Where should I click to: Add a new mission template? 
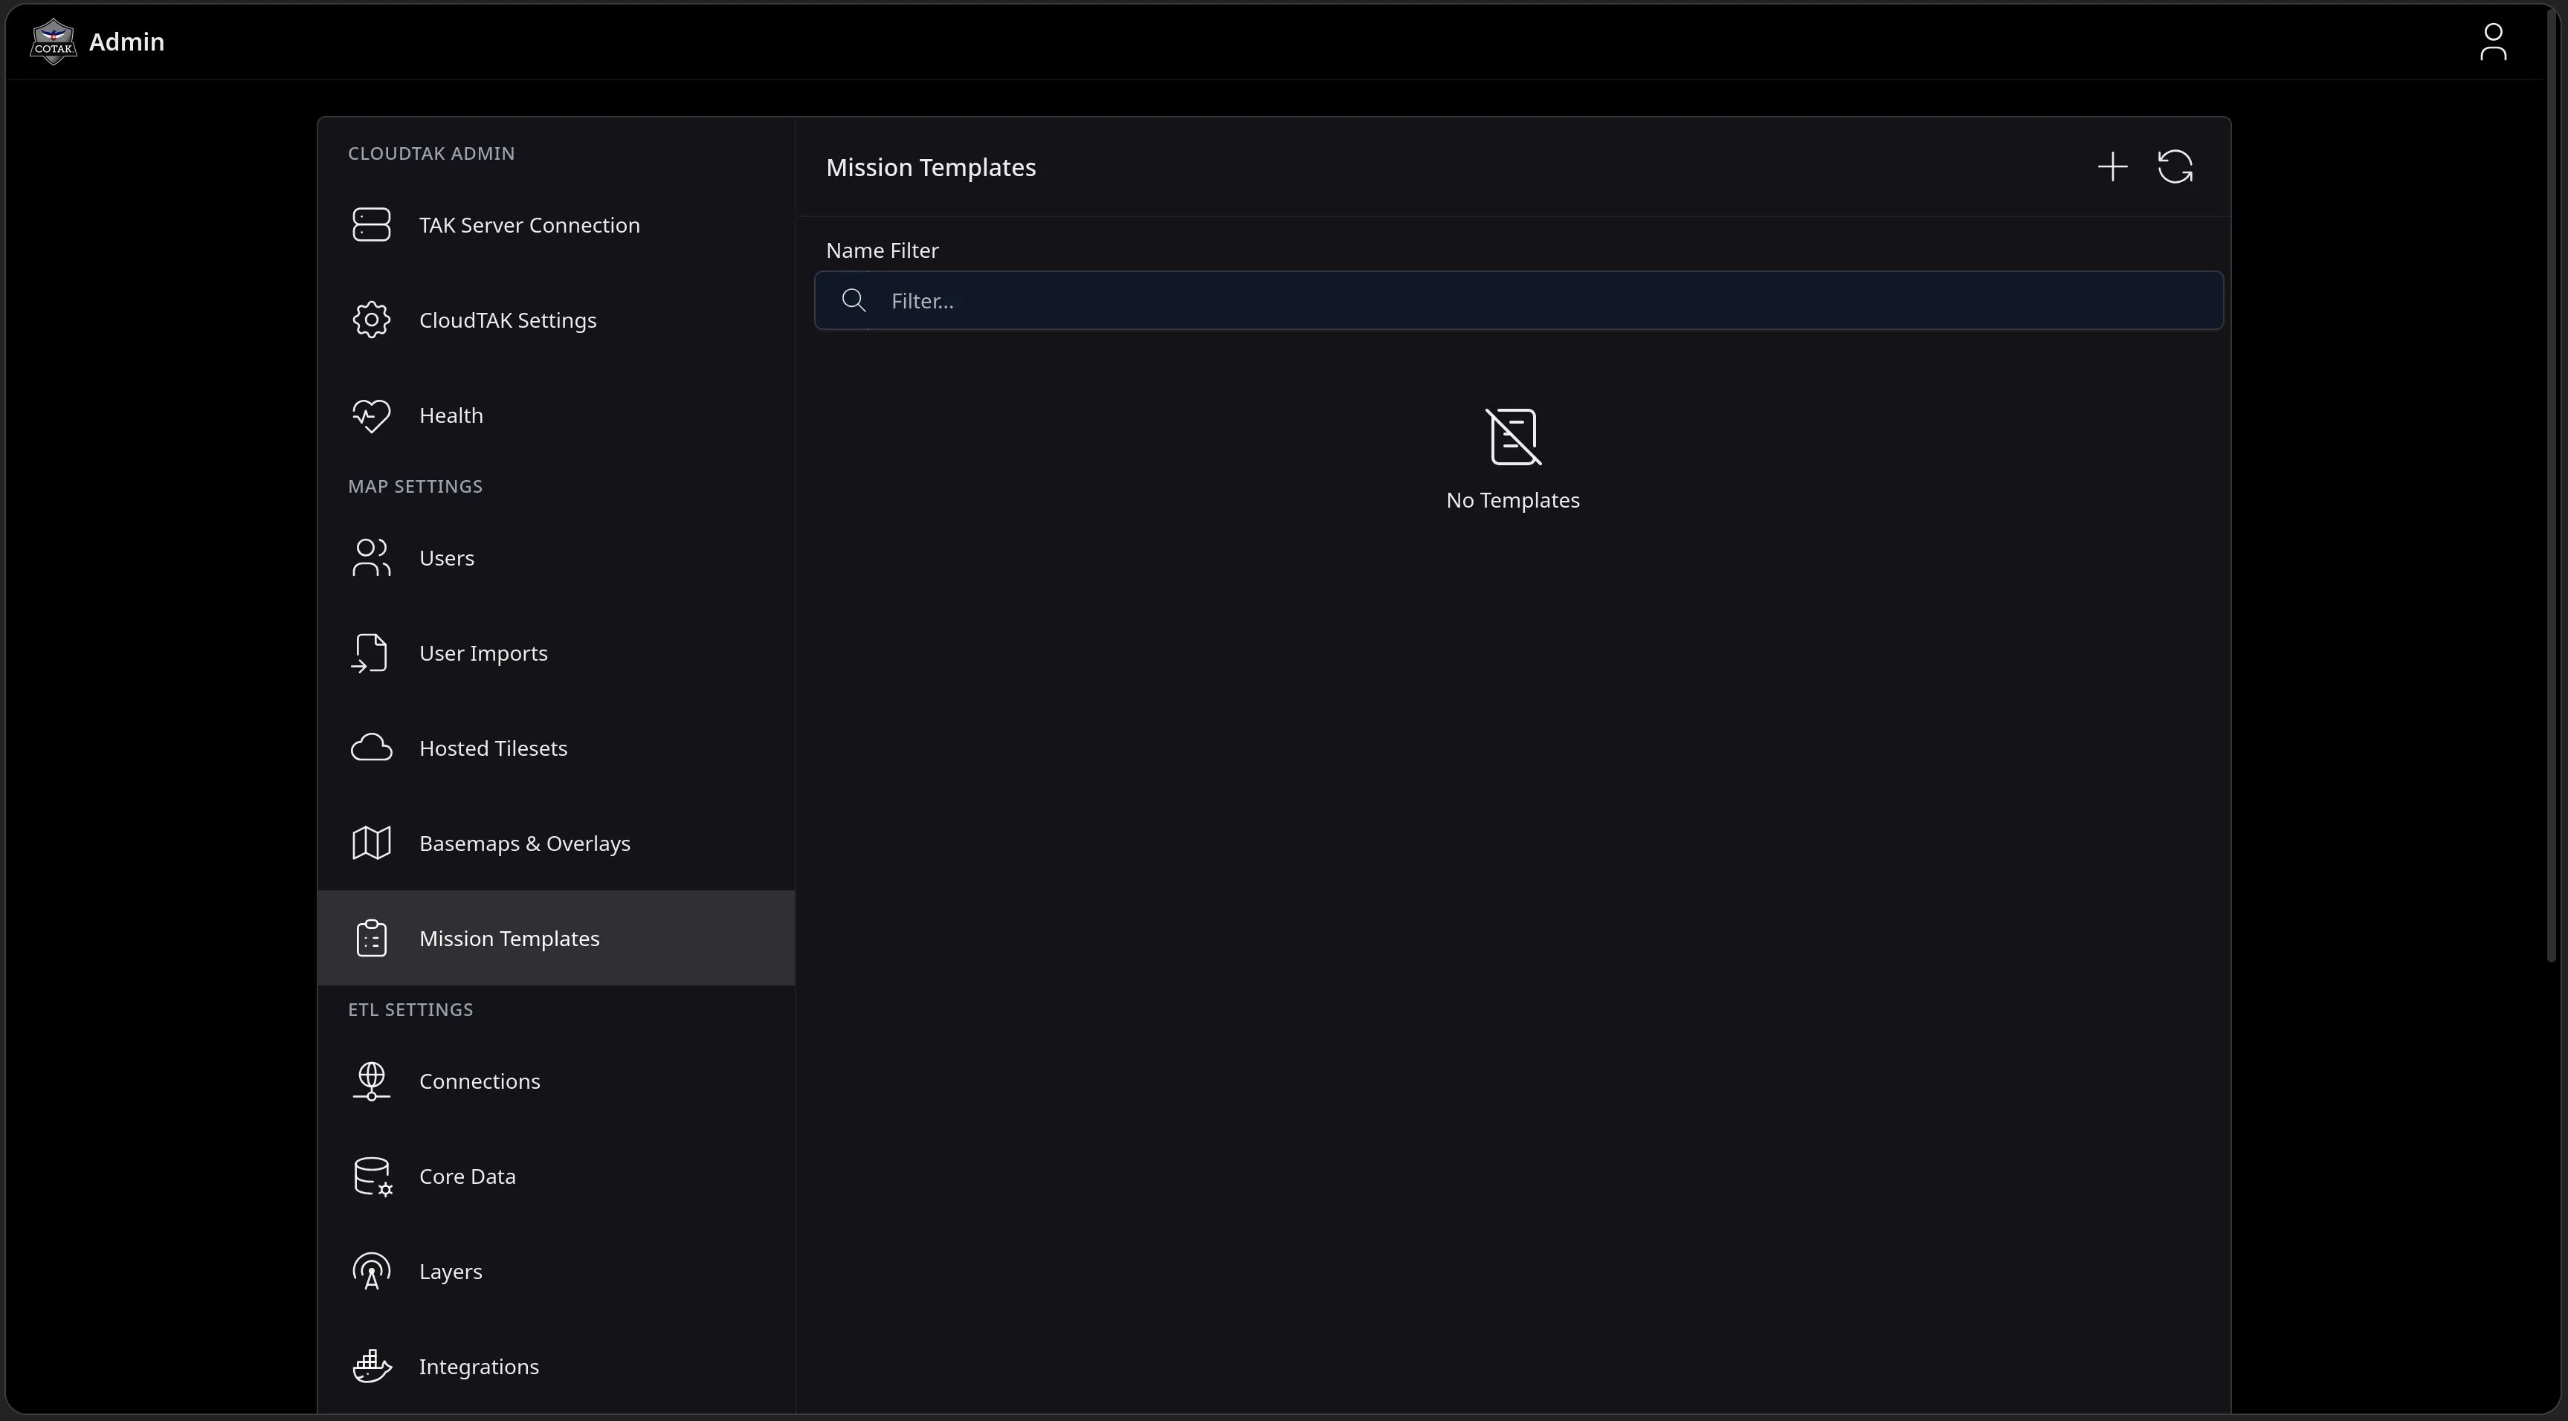point(2112,166)
